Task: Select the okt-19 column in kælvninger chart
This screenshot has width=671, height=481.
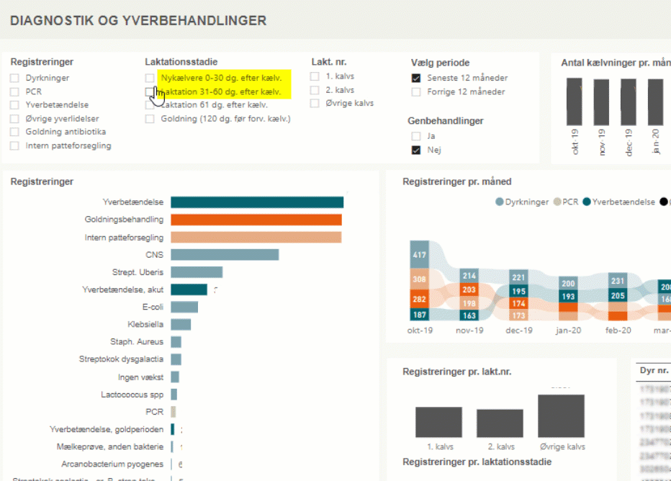Action: [575, 101]
